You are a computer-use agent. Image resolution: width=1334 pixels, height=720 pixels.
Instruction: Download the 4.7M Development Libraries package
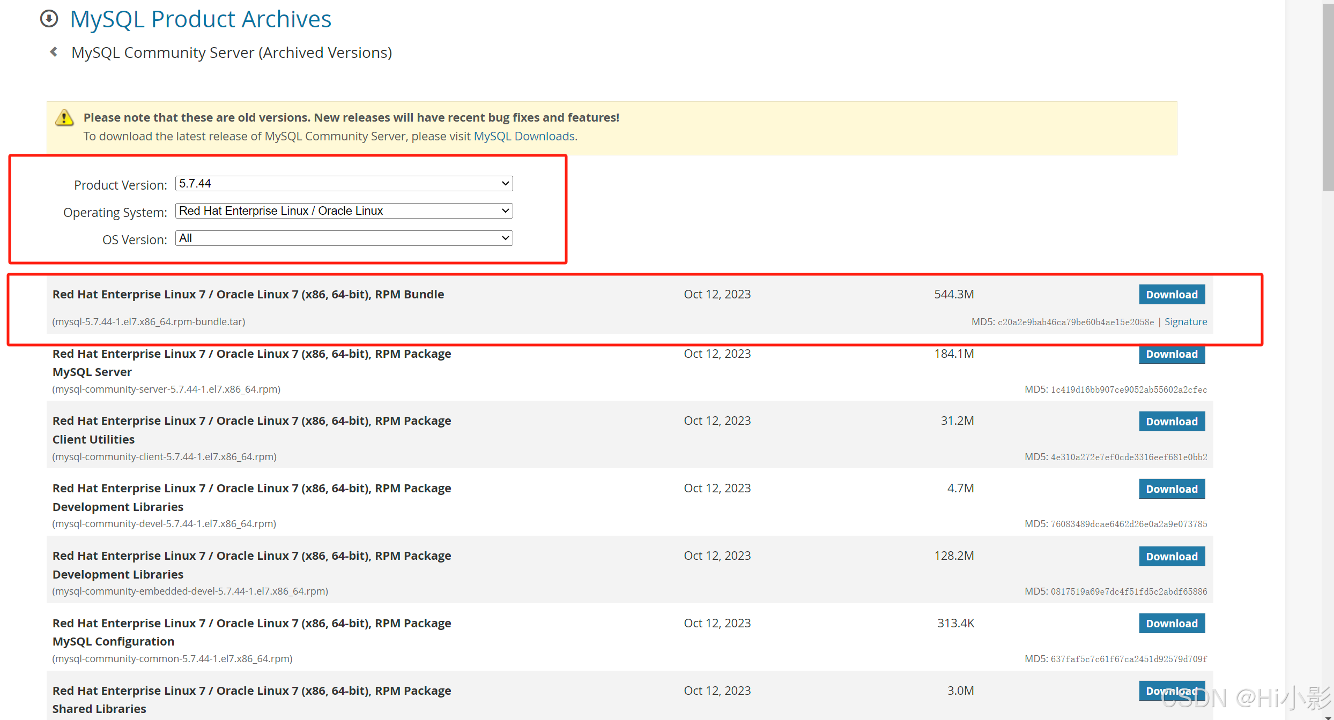tap(1172, 489)
